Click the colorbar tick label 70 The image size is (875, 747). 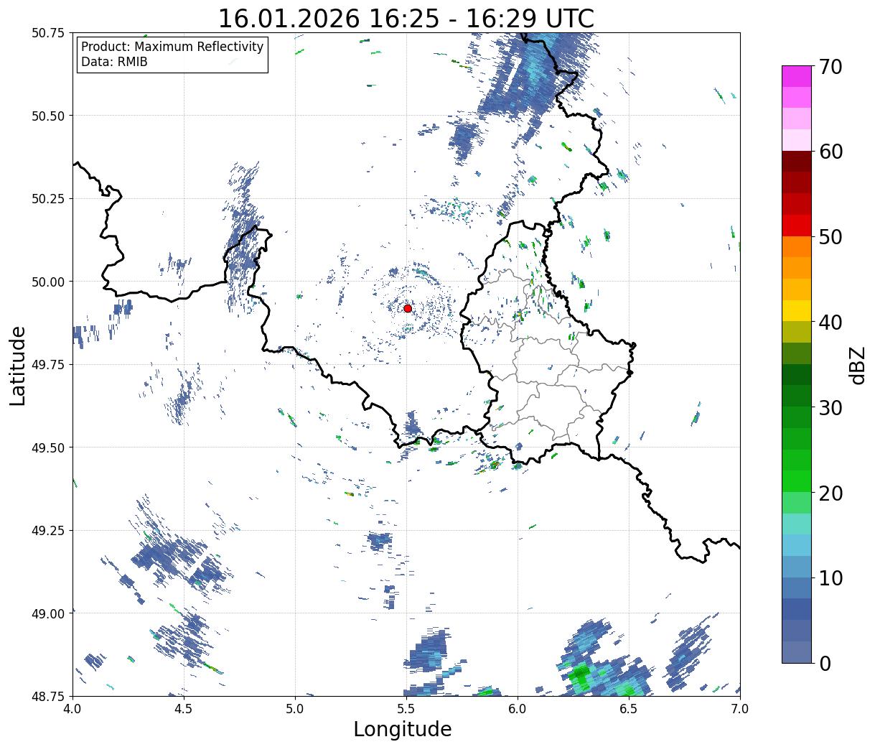pos(830,67)
